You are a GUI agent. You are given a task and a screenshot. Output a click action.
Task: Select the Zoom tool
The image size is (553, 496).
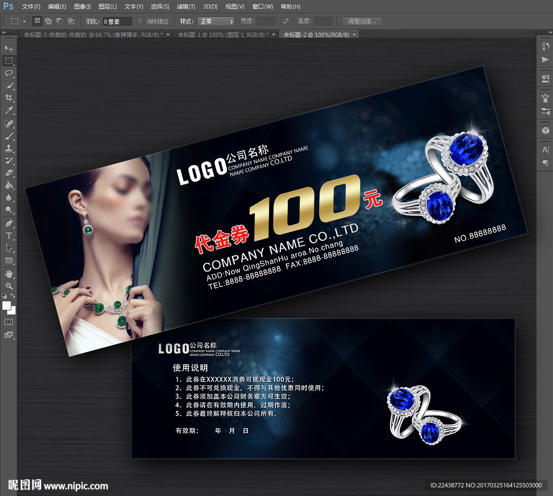click(9, 286)
